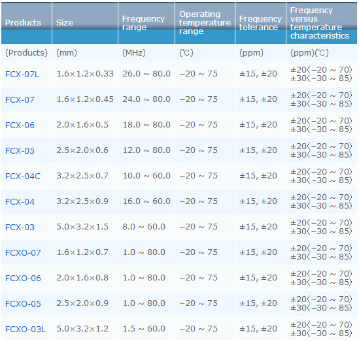
Task: Open the FCXO-05 product link
Action: click(23, 303)
